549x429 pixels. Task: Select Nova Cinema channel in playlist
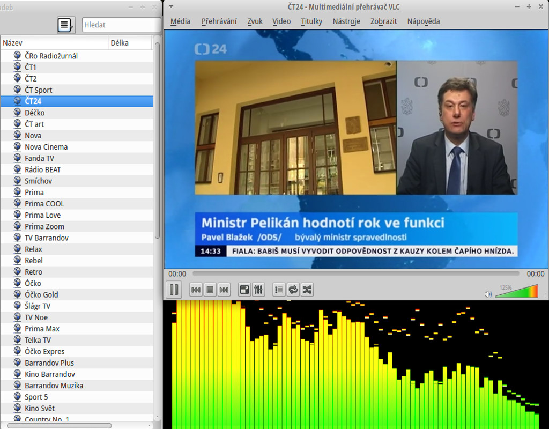pos(46,147)
